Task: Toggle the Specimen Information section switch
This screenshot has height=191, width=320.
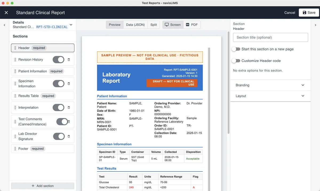Action: coord(59,84)
